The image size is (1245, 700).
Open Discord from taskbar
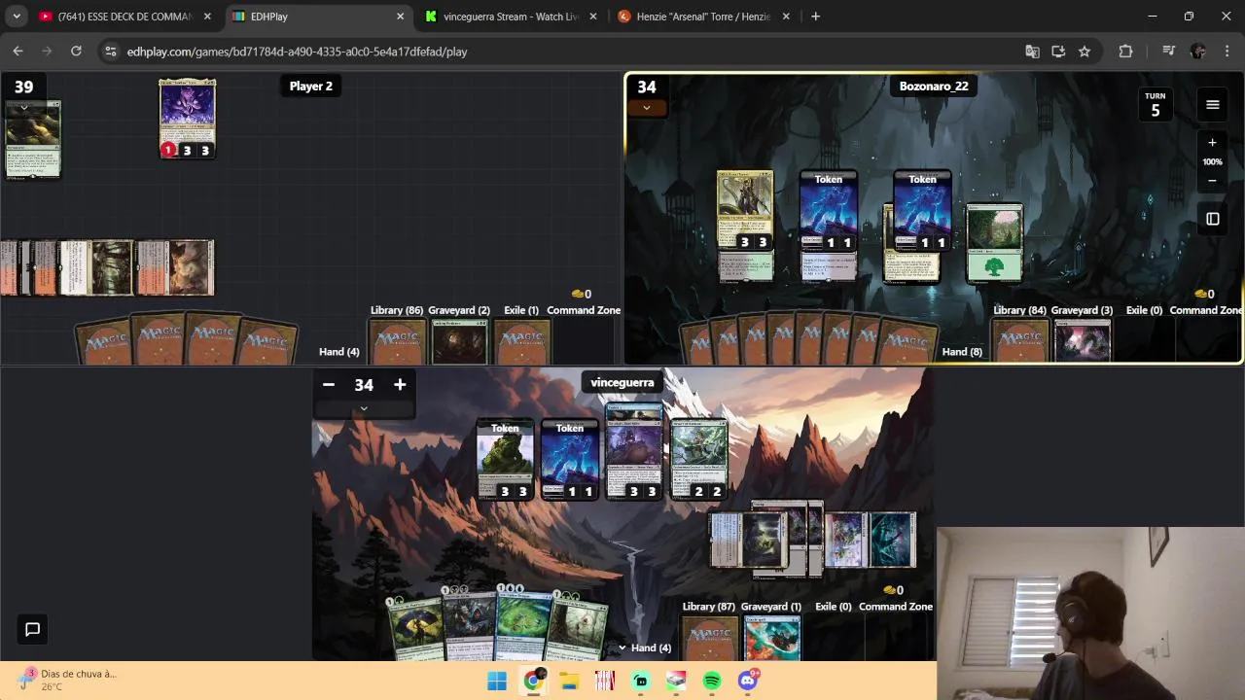pyautogui.click(x=748, y=682)
